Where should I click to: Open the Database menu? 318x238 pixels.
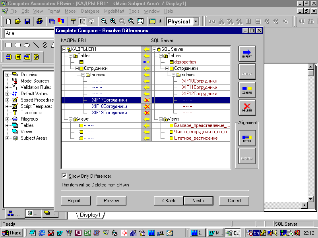click(90, 11)
